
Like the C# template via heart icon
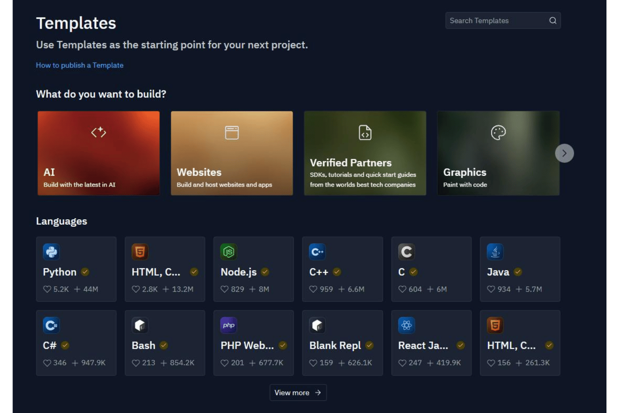pos(47,363)
